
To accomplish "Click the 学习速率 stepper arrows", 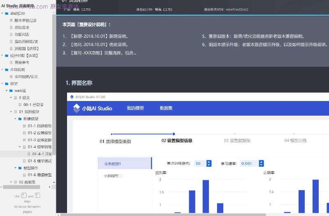I will click(262, 163).
